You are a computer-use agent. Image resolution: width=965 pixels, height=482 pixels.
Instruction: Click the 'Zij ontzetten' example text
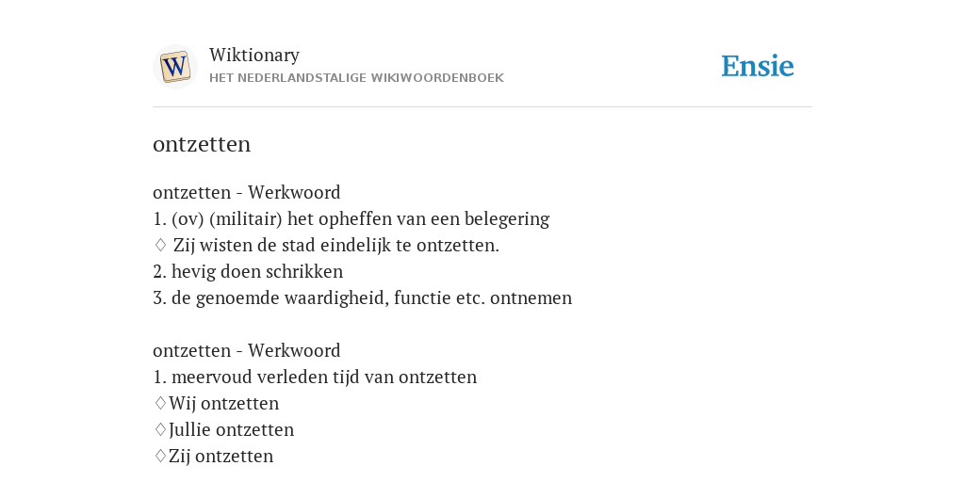221,457
